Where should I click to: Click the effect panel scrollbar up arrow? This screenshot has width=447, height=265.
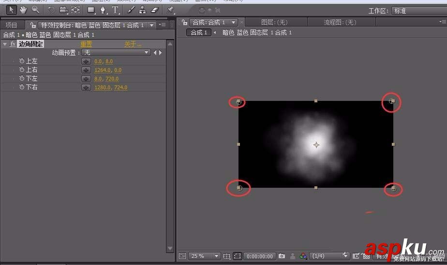pos(170,44)
